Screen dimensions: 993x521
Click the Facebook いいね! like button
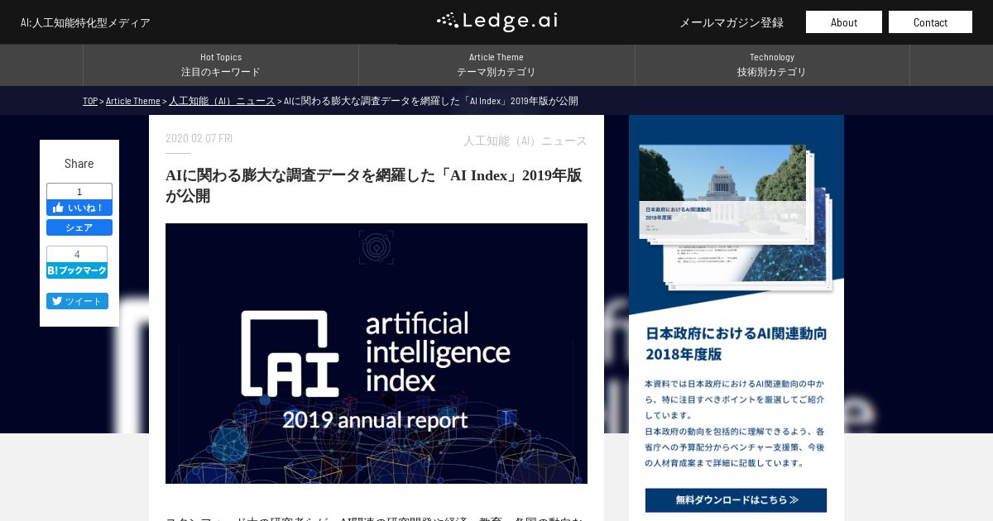[79, 208]
